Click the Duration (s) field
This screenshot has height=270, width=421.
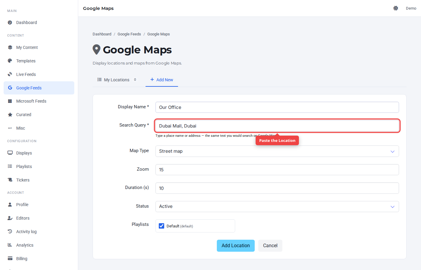pyautogui.click(x=277, y=188)
